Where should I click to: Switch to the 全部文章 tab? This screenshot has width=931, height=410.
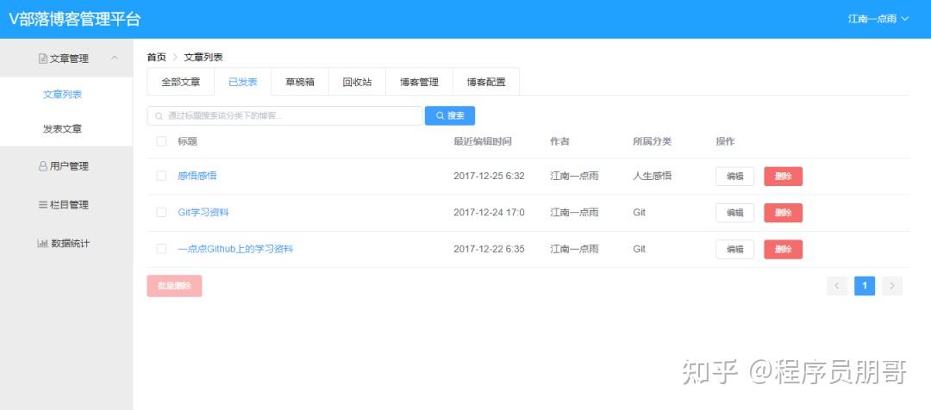pos(180,82)
